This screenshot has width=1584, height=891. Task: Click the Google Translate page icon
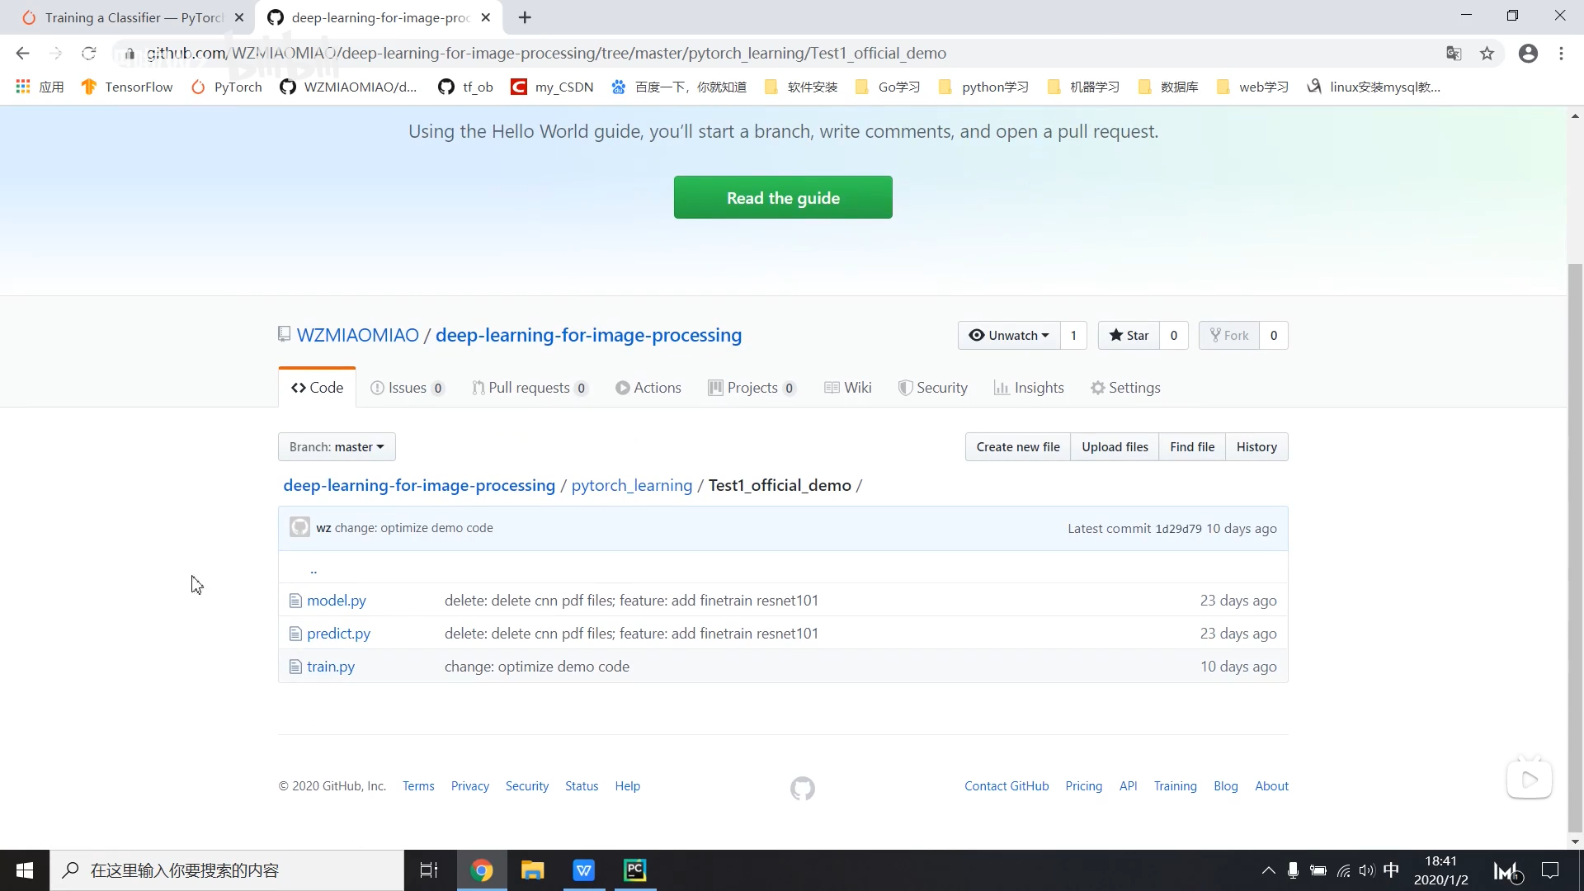point(1454,54)
